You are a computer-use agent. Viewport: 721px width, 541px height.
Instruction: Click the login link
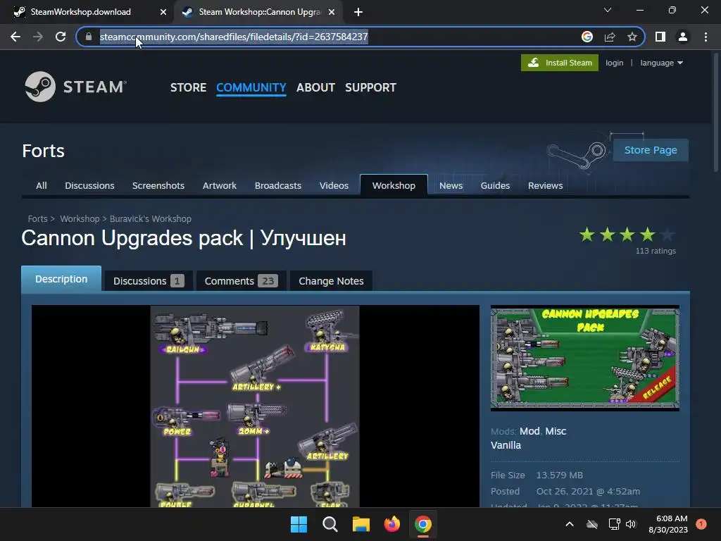point(614,63)
